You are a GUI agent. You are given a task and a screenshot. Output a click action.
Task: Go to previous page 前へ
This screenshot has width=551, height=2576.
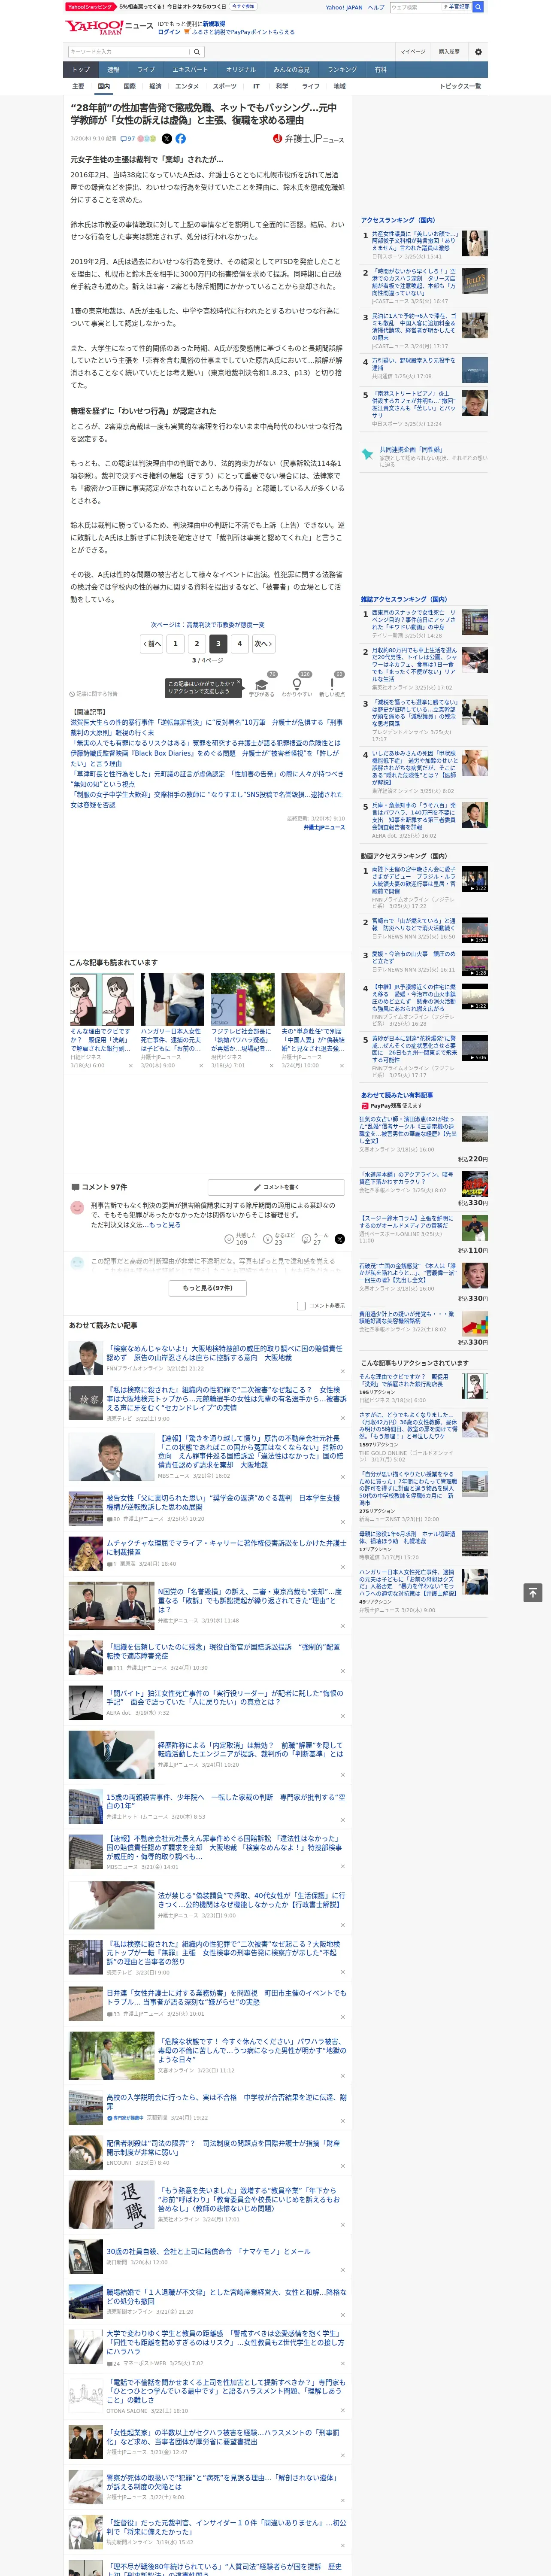point(152,644)
